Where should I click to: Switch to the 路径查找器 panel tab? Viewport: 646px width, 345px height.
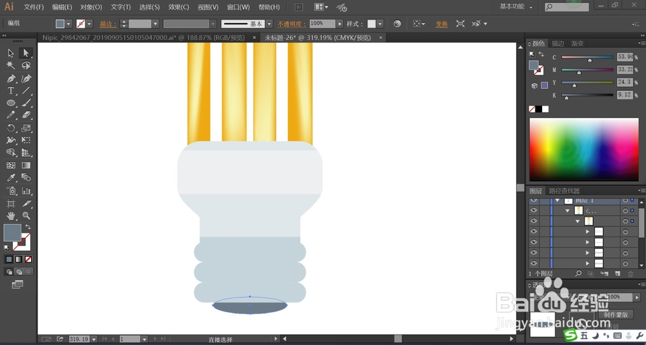click(564, 191)
